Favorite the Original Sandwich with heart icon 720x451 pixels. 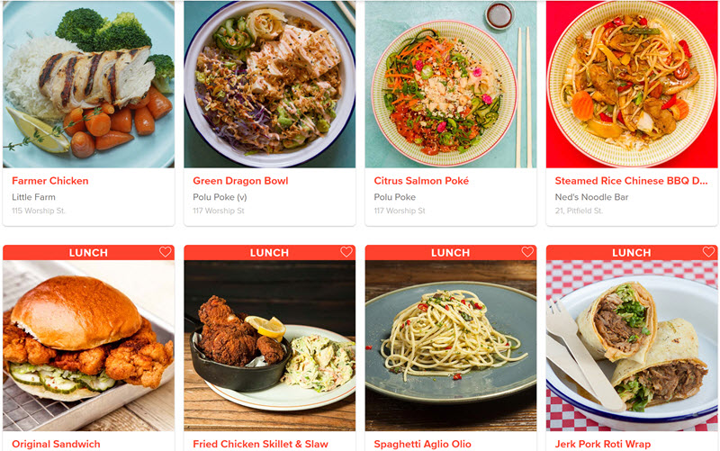coord(166,252)
